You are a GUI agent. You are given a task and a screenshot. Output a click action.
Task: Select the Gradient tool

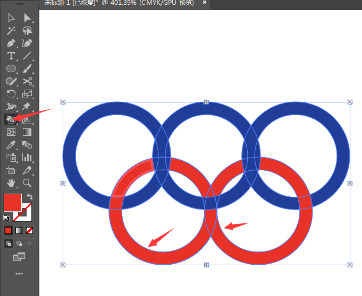(x=27, y=132)
